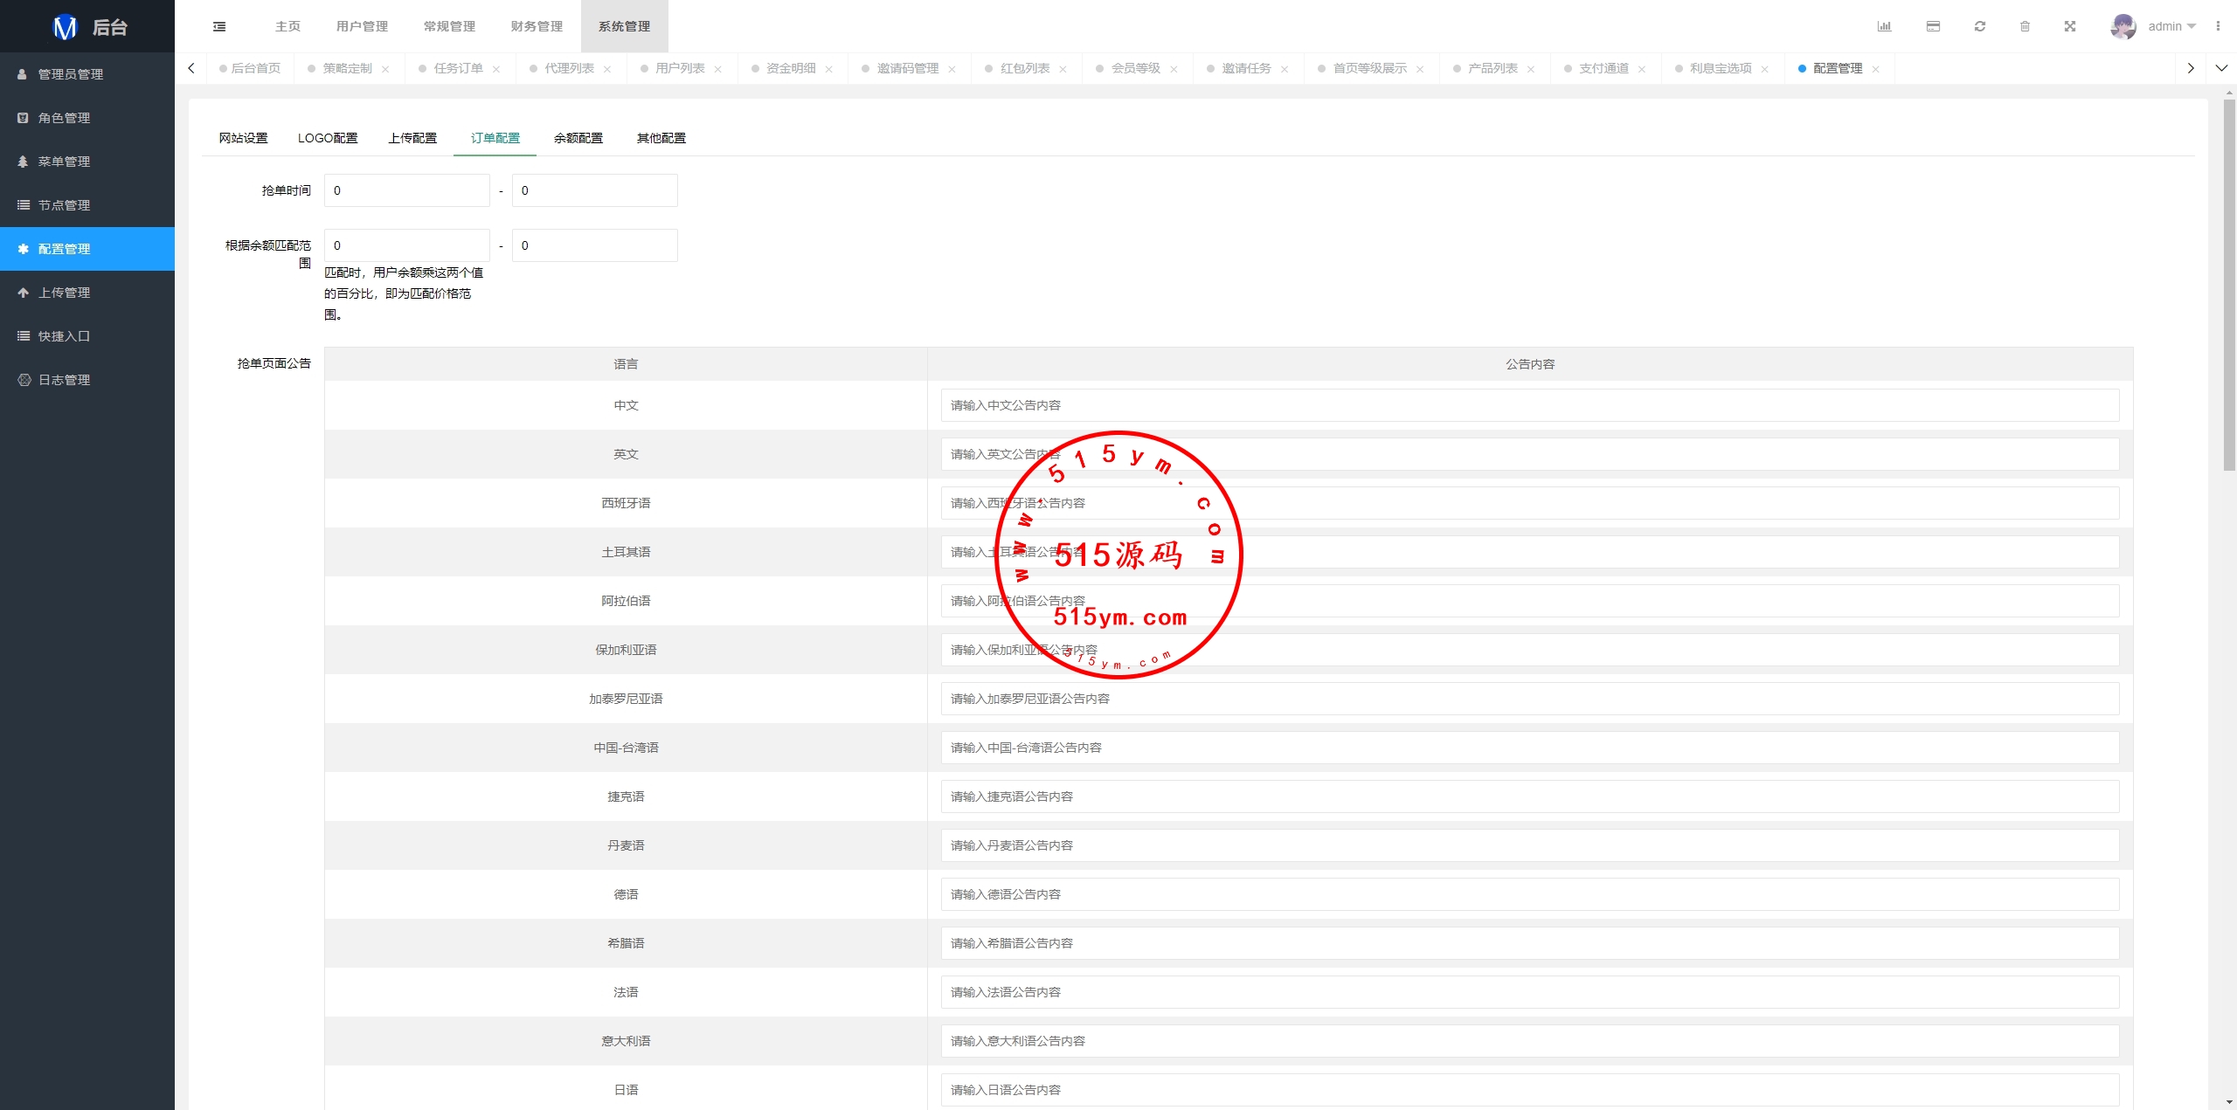Click the chart statistics icon in header
The width and height of the screenshot is (2237, 1110).
click(x=1884, y=26)
